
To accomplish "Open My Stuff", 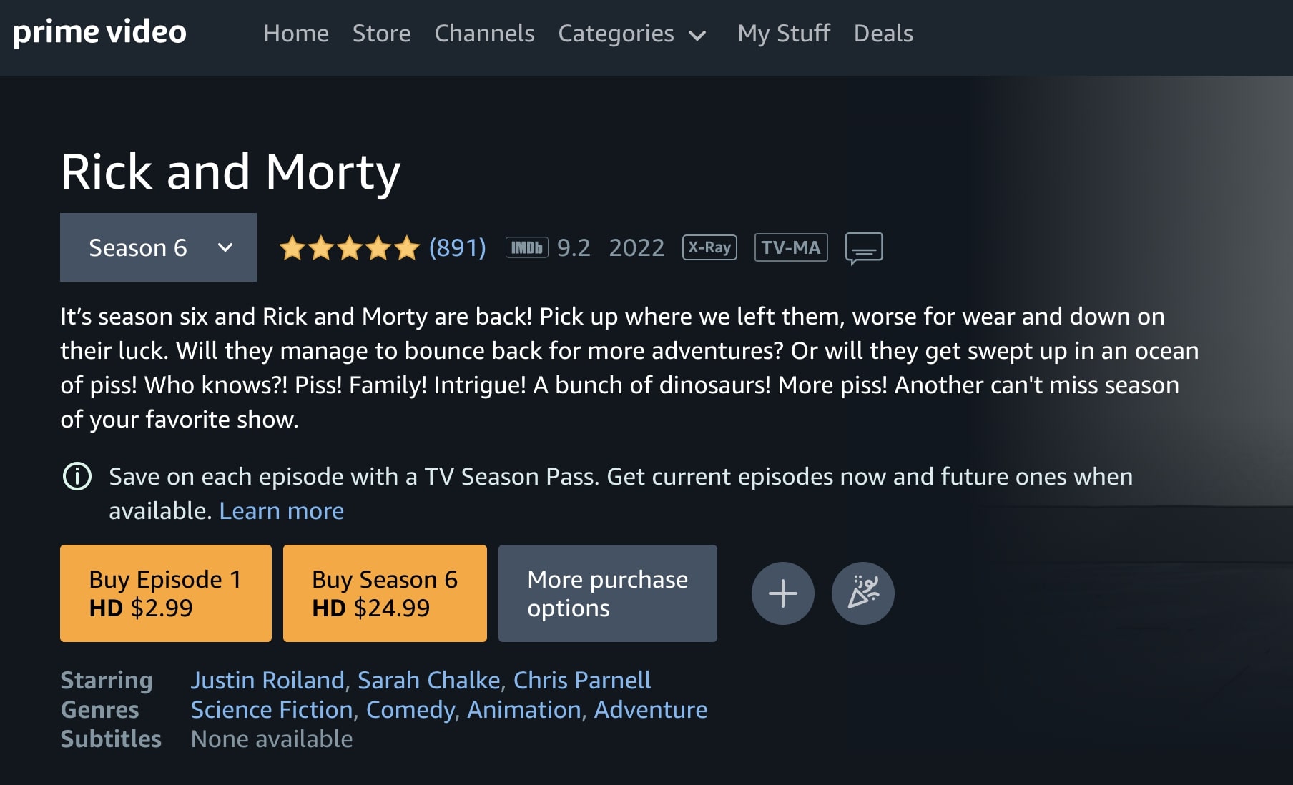I will click(784, 34).
